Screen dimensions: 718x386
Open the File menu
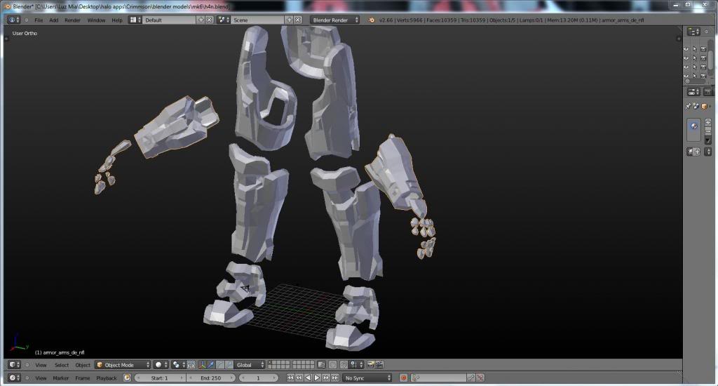tap(39, 20)
